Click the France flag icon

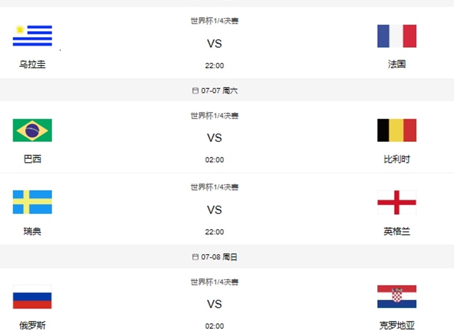397,36
